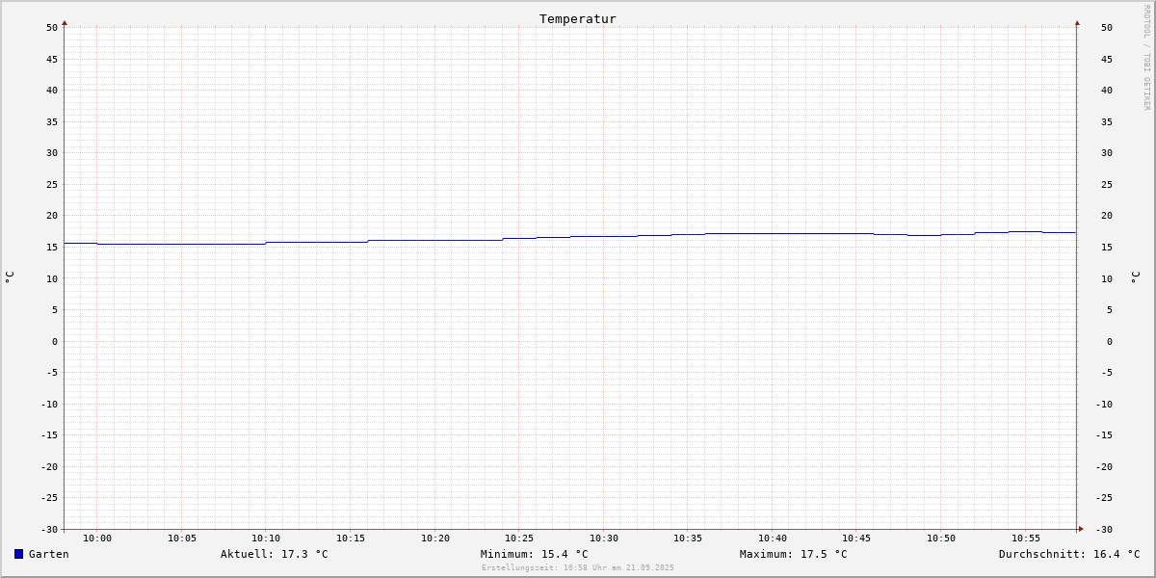This screenshot has height=578, width=1156.
Task: Click the 10:55 time axis label
Action: point(1026,539)
